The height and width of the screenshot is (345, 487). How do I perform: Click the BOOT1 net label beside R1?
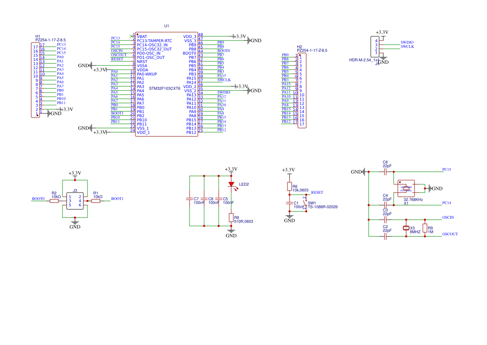117,199
